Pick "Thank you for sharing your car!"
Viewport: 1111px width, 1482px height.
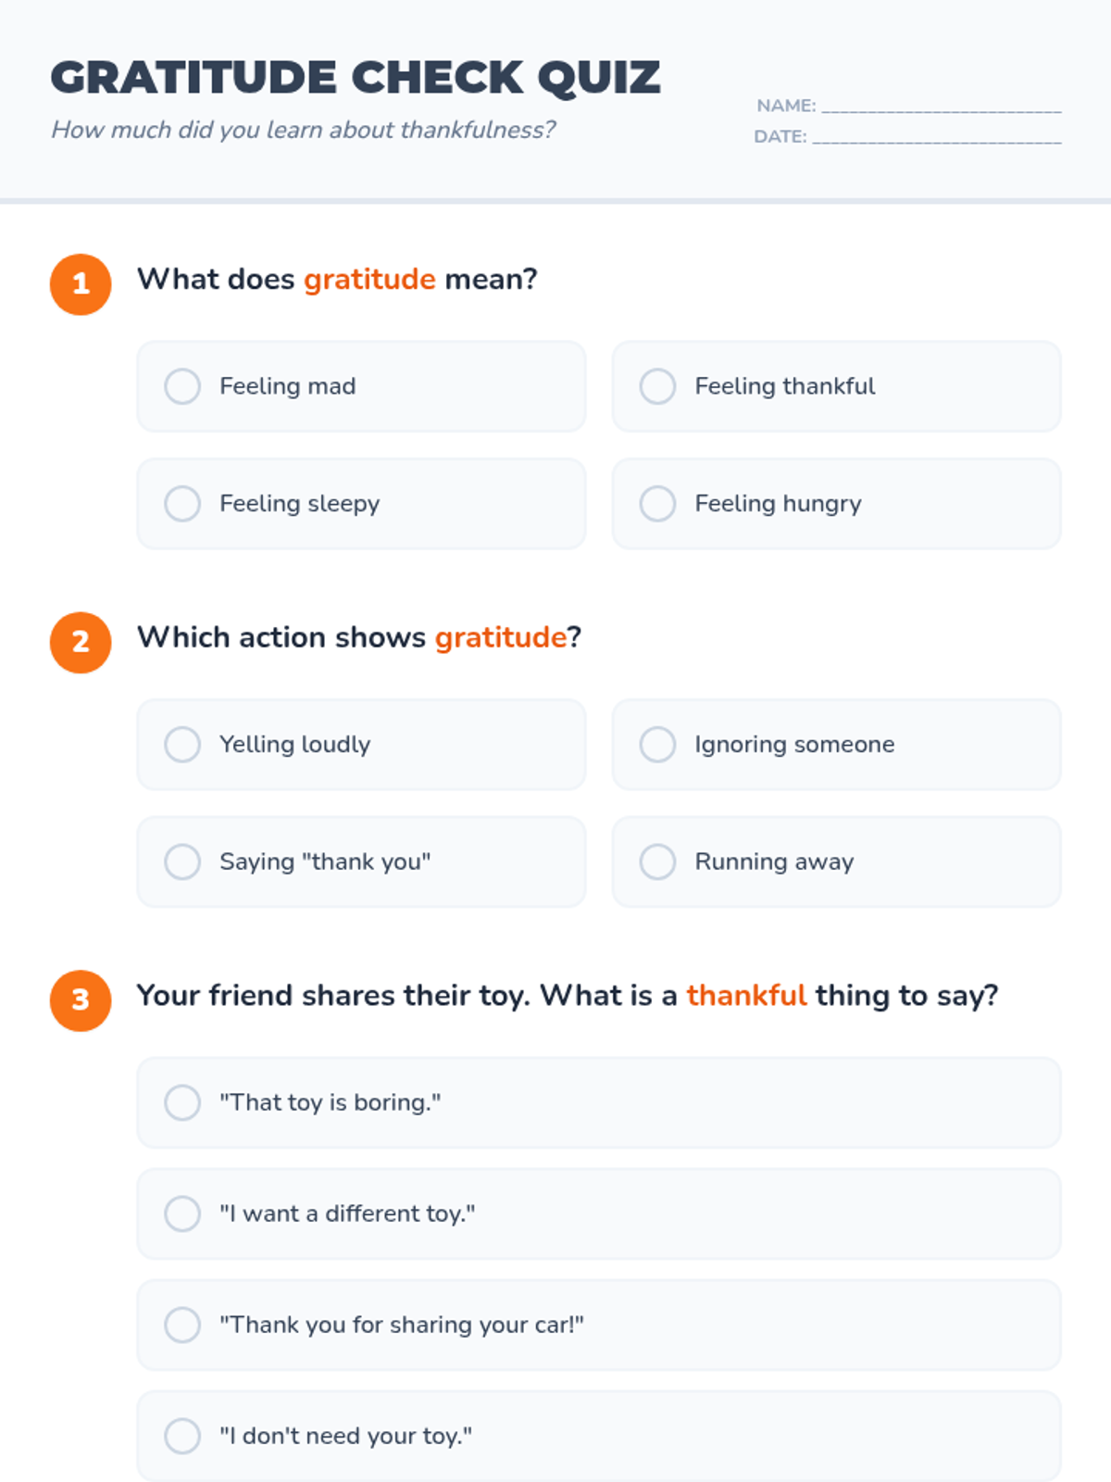[599, 1325]
